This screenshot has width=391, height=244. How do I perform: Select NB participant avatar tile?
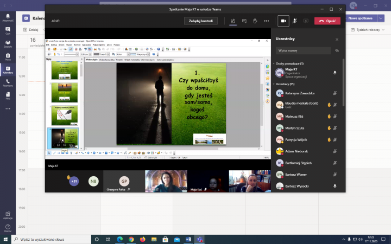coord(93,181)
